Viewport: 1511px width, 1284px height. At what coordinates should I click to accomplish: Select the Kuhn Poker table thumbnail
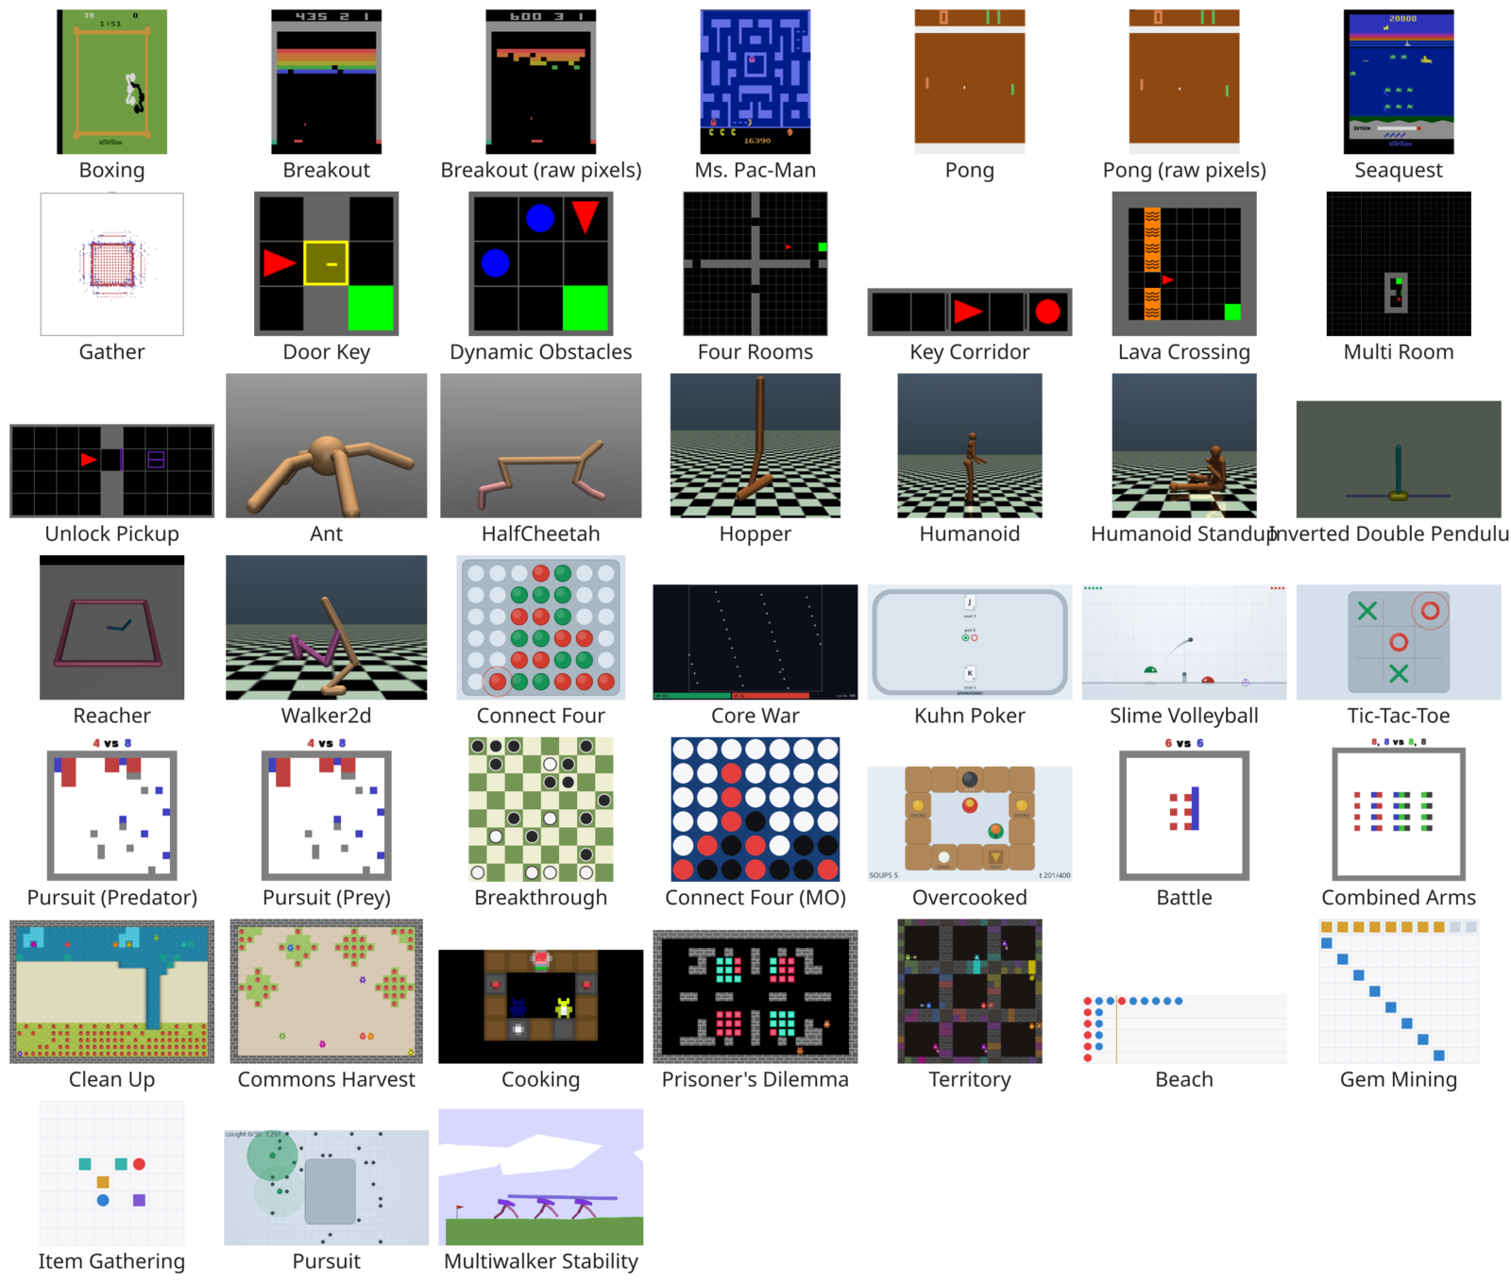click(x=970, y=642)
